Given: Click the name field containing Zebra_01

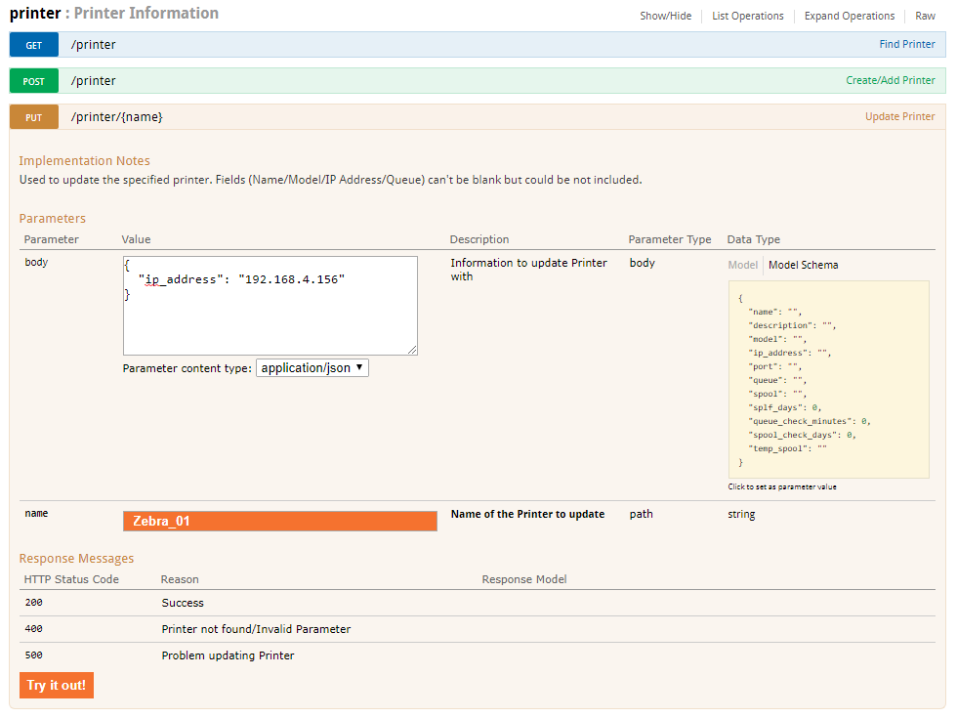Looking at the screenshot, I should tap(280, 522).
